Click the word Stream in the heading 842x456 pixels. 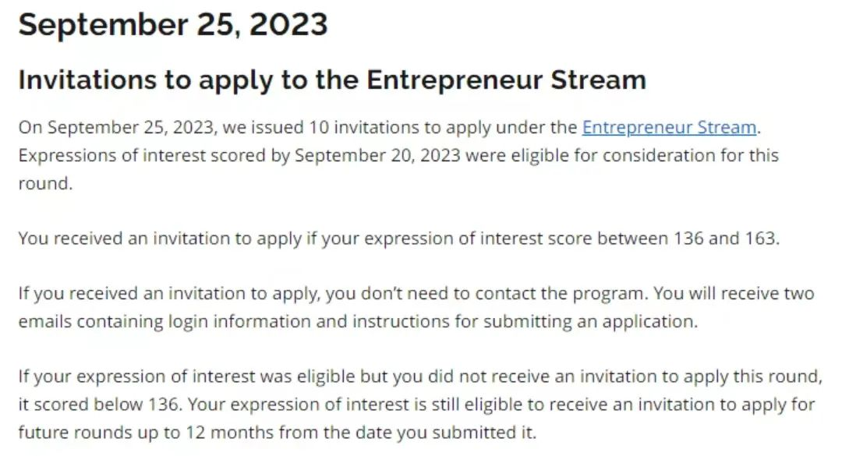click(598, 80)
